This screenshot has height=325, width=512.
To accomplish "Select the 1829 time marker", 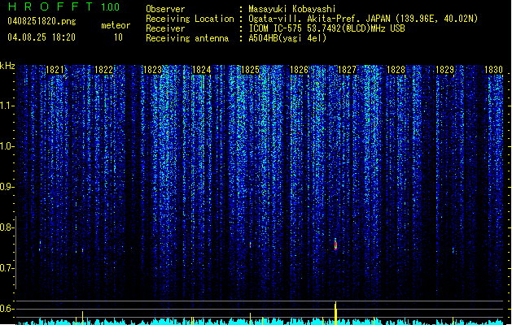I will [444, 70].
